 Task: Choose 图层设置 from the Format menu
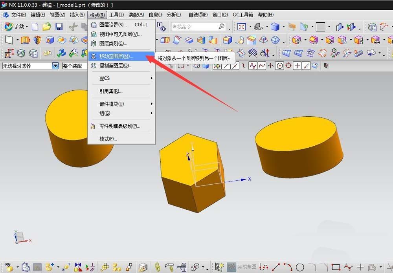click(113, 25)
